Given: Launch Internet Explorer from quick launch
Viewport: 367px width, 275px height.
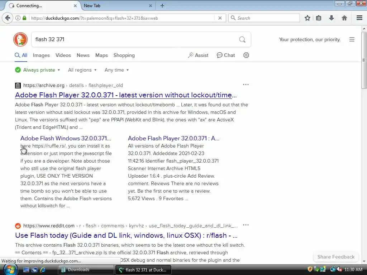Looking at the screenshot, I should click(43, 270).
